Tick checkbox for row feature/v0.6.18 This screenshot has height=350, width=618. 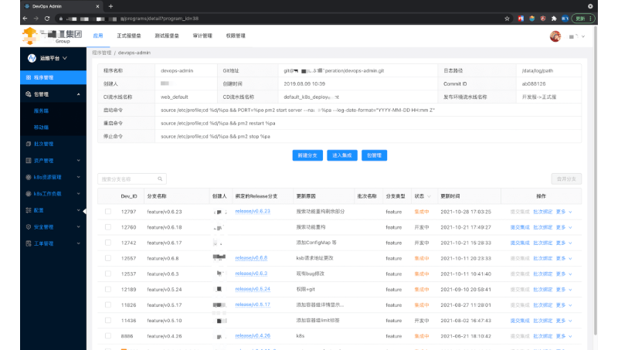(108, 227)
